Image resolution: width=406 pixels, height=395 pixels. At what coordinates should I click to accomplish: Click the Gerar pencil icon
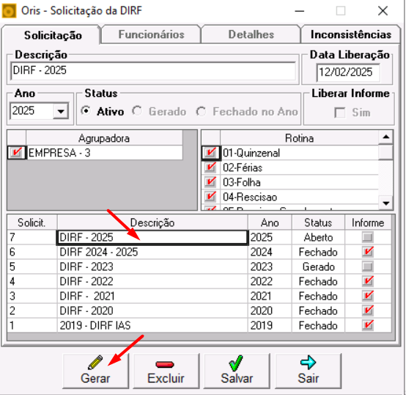(95, 362)
